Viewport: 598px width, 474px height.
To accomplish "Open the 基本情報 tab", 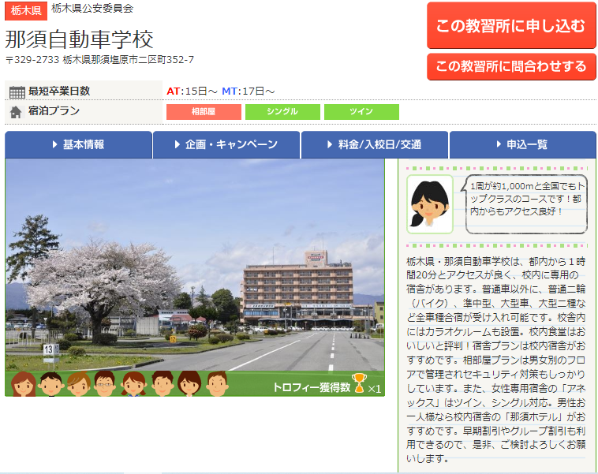I will [x=79, y=145].
